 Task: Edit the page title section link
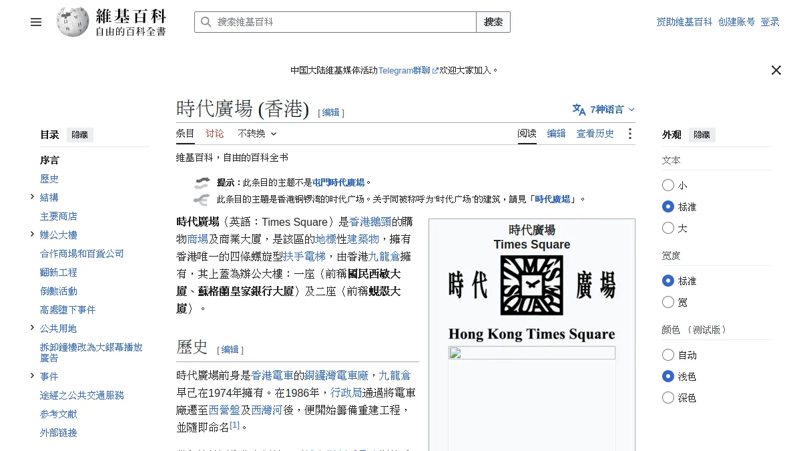[x=331, y=113]
